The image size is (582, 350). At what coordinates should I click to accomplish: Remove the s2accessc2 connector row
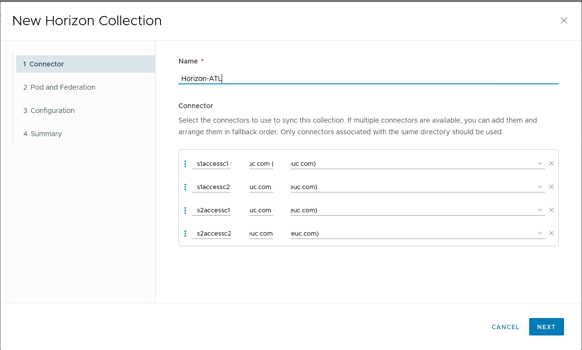coord(551,234)
